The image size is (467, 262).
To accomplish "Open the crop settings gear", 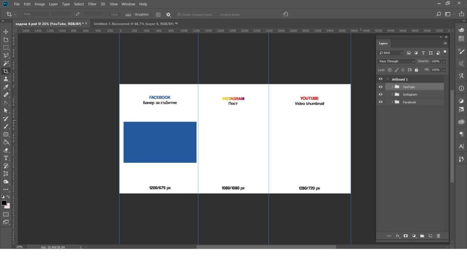I will coord(168,15).
